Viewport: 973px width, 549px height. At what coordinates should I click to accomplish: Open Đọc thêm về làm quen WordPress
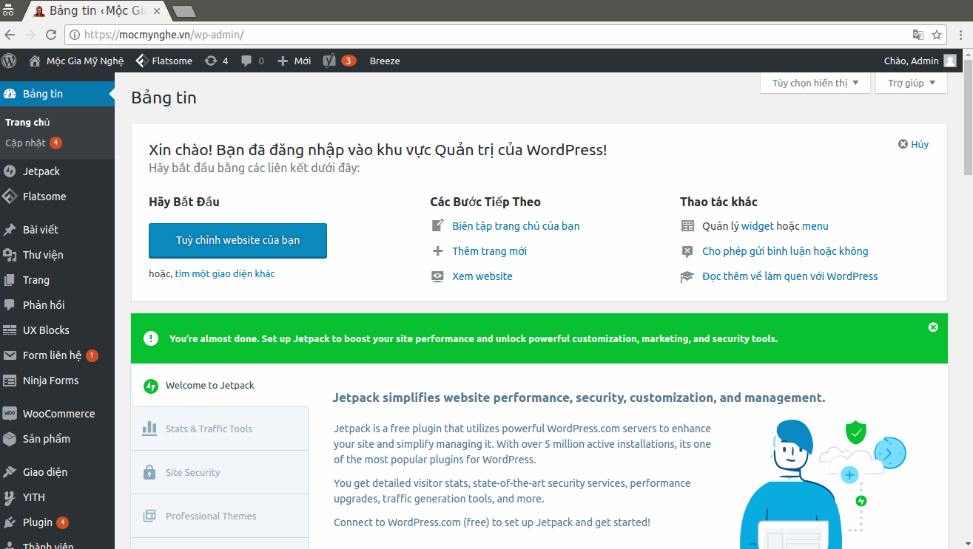[x=789, y=276]
